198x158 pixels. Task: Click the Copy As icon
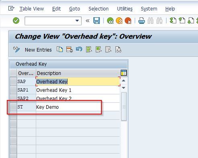click(x=60, y=50)
